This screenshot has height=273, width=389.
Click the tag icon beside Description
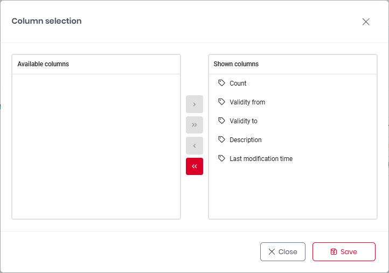point(221,139)
